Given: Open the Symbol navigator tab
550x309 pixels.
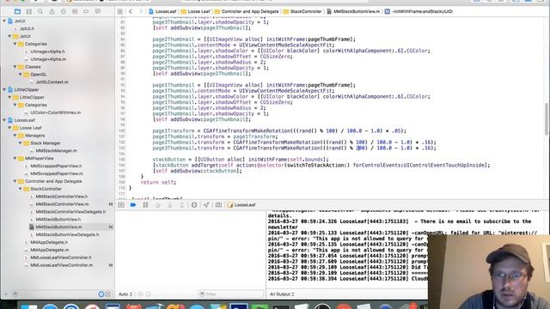Looking at the screenshot, I should tap(28, 11).
